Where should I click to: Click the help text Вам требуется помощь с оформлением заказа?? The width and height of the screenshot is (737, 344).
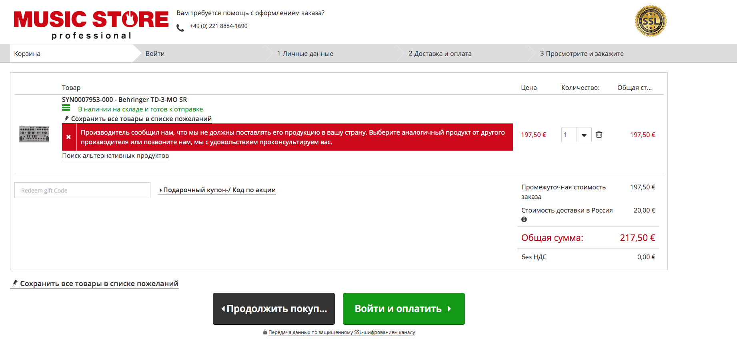(x=250, y=13)
